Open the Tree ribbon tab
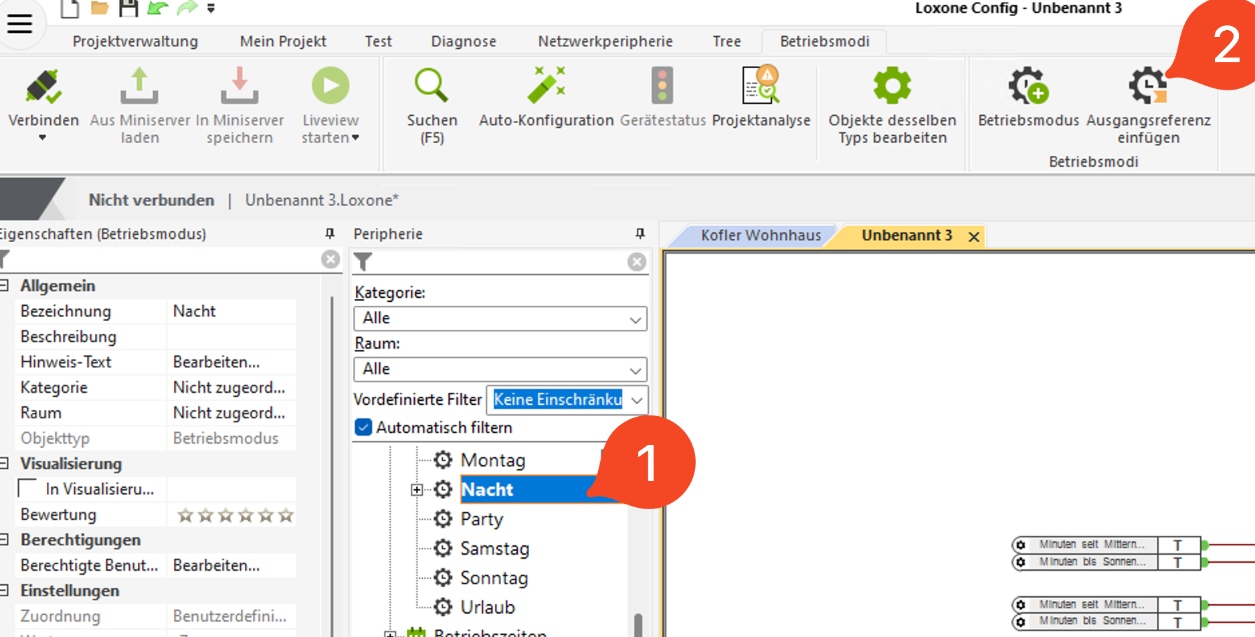This screenshot has width=1255, height=637. pyautogui.click(x=727, y=41)
